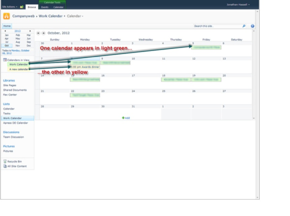Select Dec in the month picker
The width and height of the screenshot is (290, 216).
[x=29, y=45]
